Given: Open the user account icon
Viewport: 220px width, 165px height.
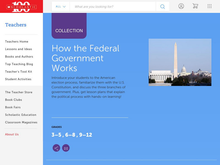Looking at the screenshot, I should point(181,6).
